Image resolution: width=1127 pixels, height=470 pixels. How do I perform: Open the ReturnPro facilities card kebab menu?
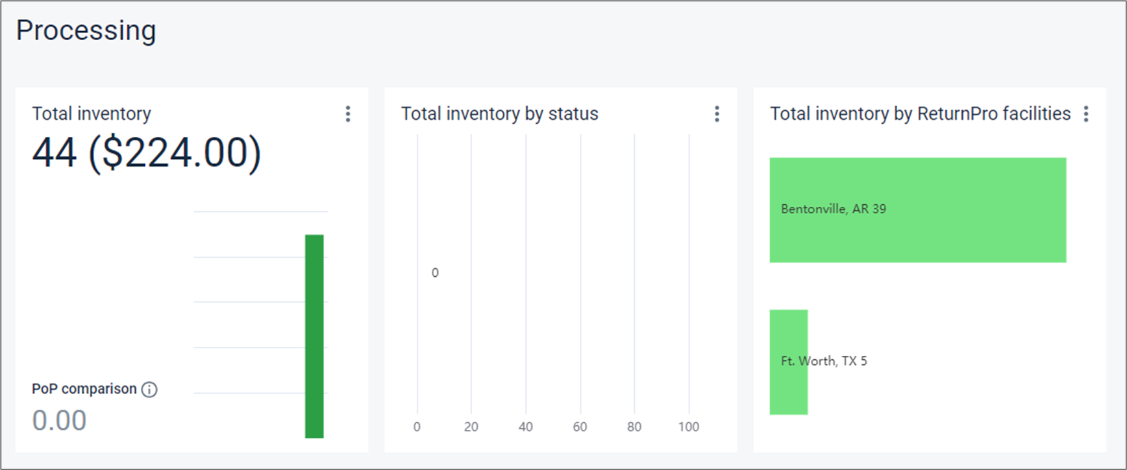(x=1085, y=114)
